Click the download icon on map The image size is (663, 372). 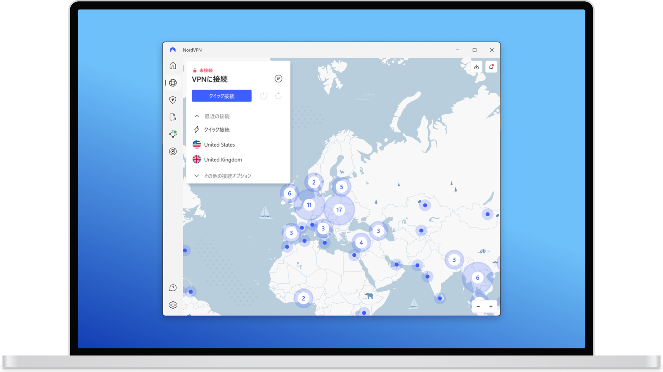477,67
